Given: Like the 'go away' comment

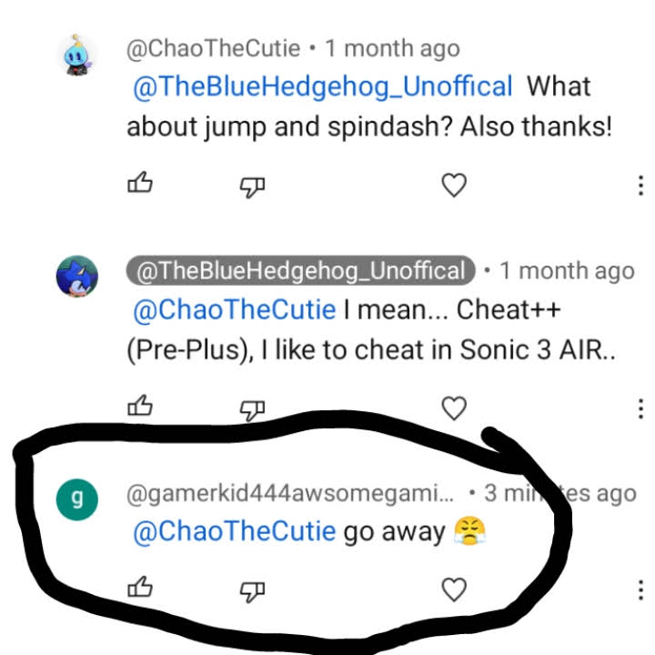Looking at the screenshot, I should pyautogui.click(x=140, y=587).
